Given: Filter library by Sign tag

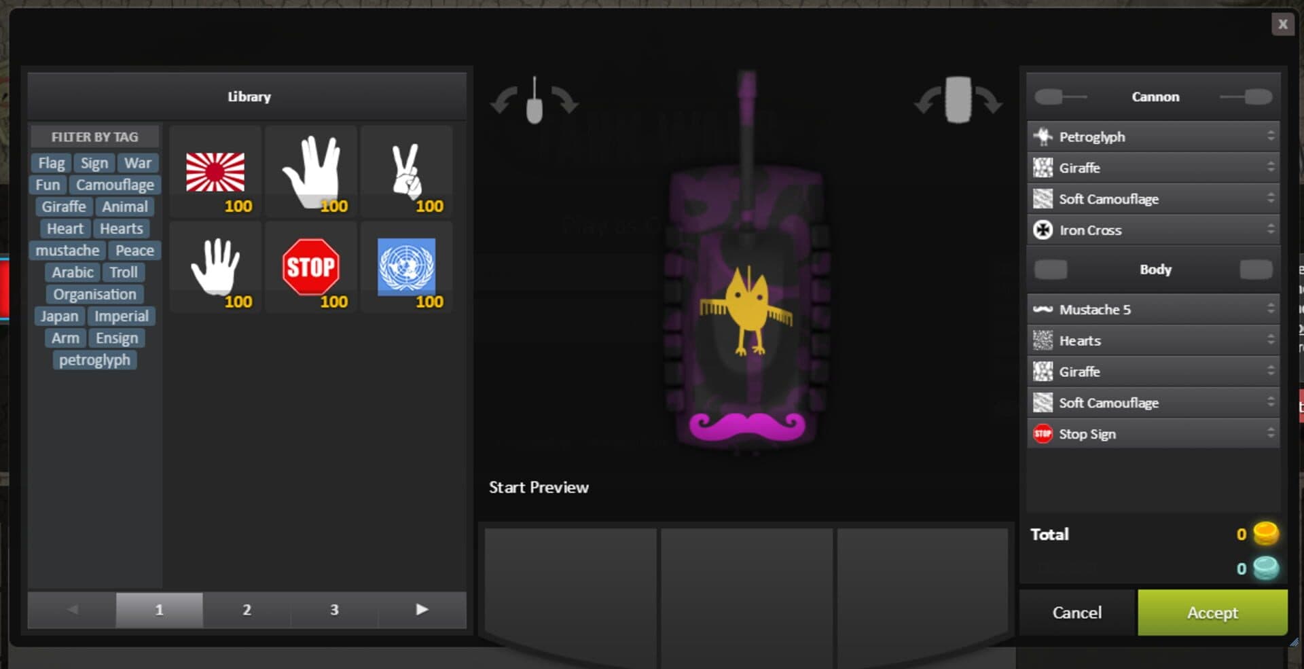Looking at the screenshot, I should pyautogui.click(x=94, y=163).
